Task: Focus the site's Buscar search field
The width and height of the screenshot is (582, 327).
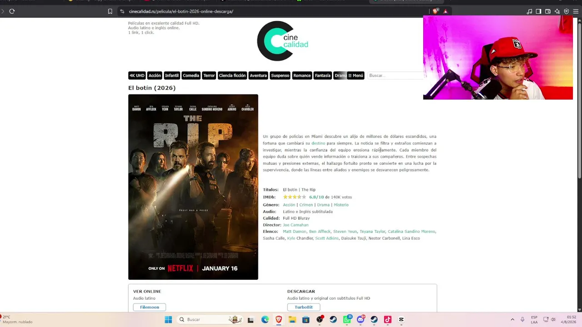Action: click(x=396, y=75)
